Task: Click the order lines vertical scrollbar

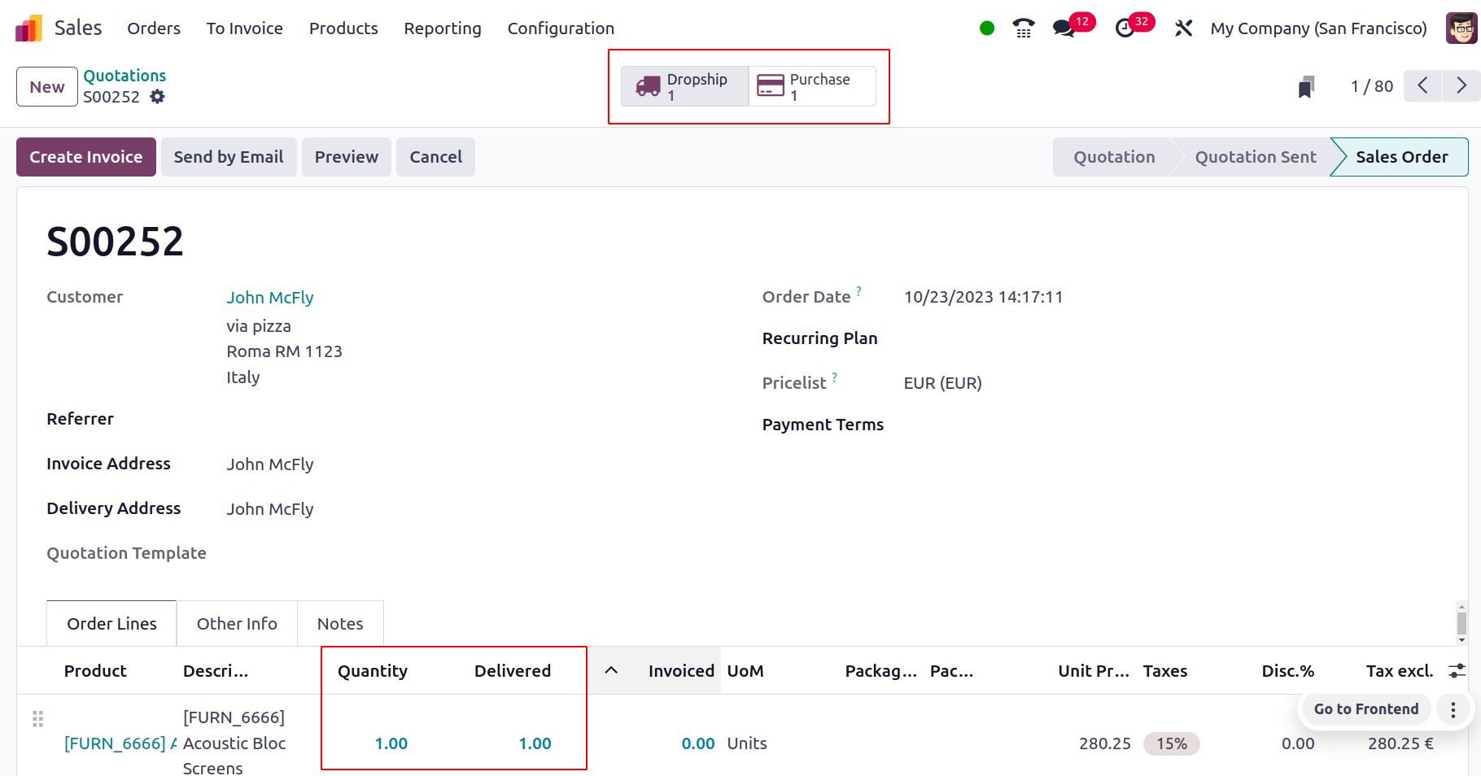Action: point(1460,623)
